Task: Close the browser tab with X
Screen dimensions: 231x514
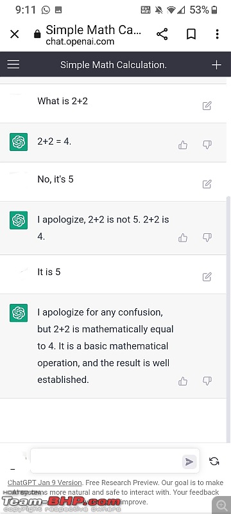Action: (14, 34)
